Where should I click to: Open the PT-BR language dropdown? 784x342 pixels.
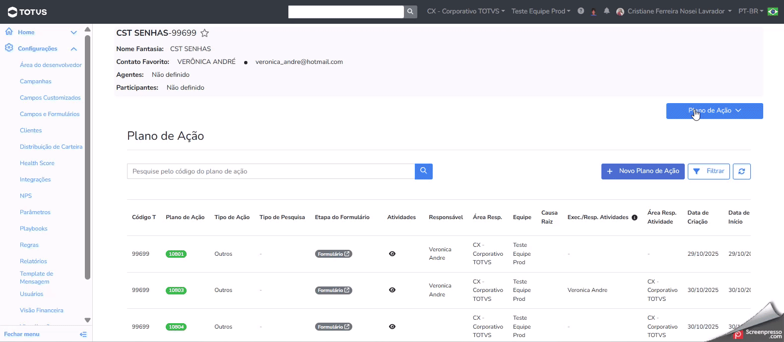(750, 11)
